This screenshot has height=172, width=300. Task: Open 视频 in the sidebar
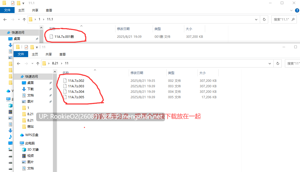point(30,156)
